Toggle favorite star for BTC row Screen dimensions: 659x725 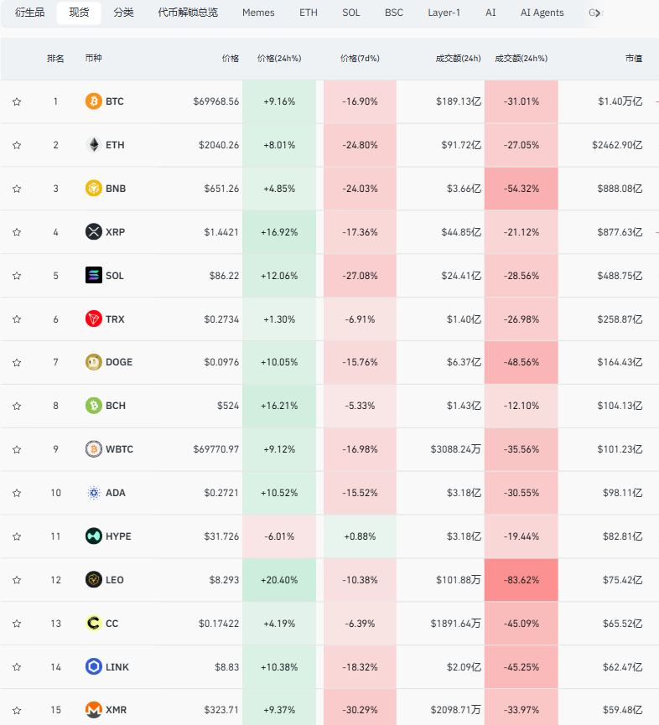[x=17, y=101]
